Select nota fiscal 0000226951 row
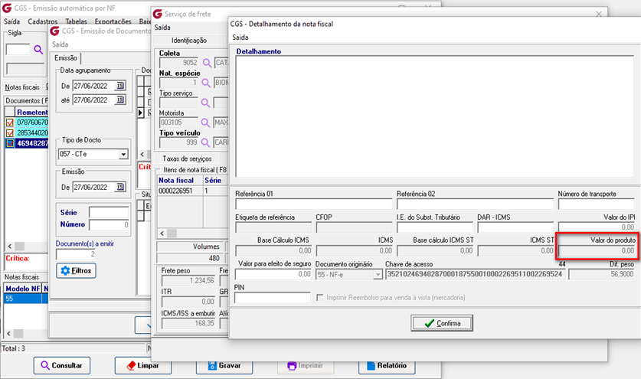The image size is (641, 379). pyautogui.click(x=192, y=191)
